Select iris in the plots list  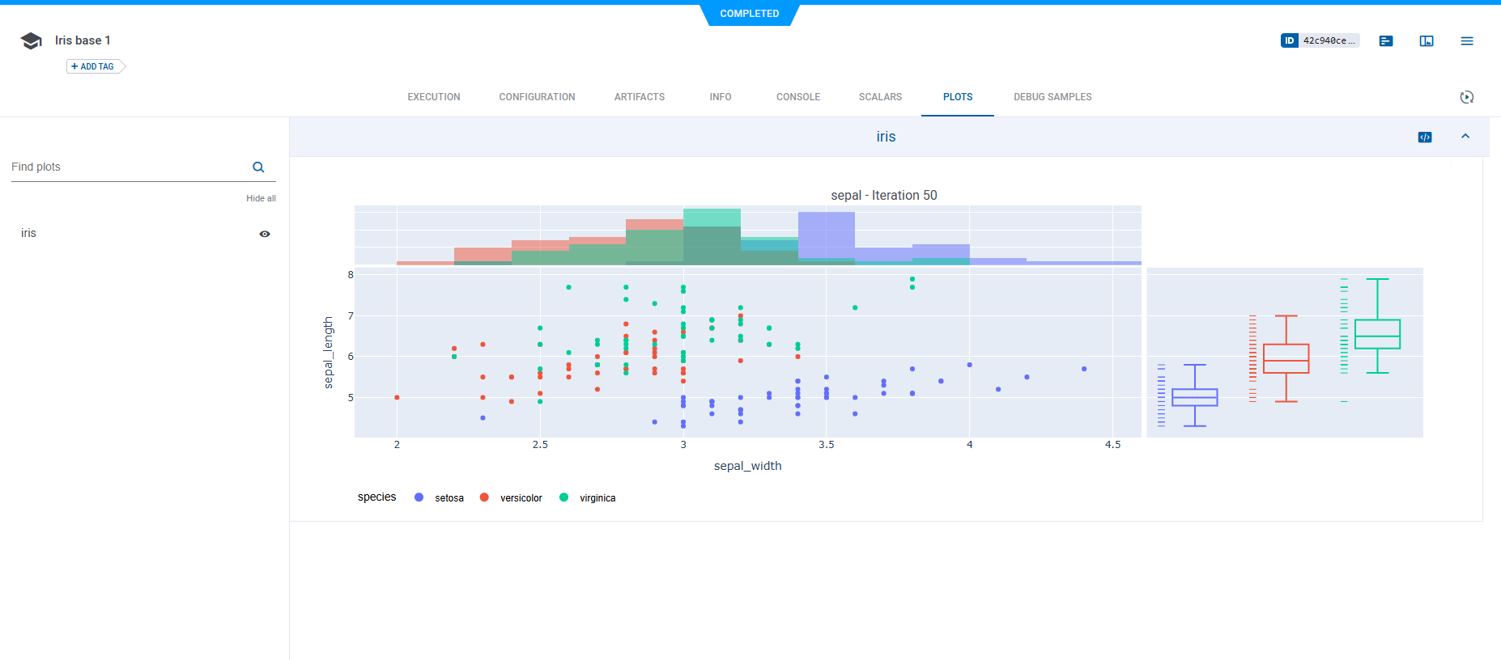pyautogui.click(x=29, y=233)
